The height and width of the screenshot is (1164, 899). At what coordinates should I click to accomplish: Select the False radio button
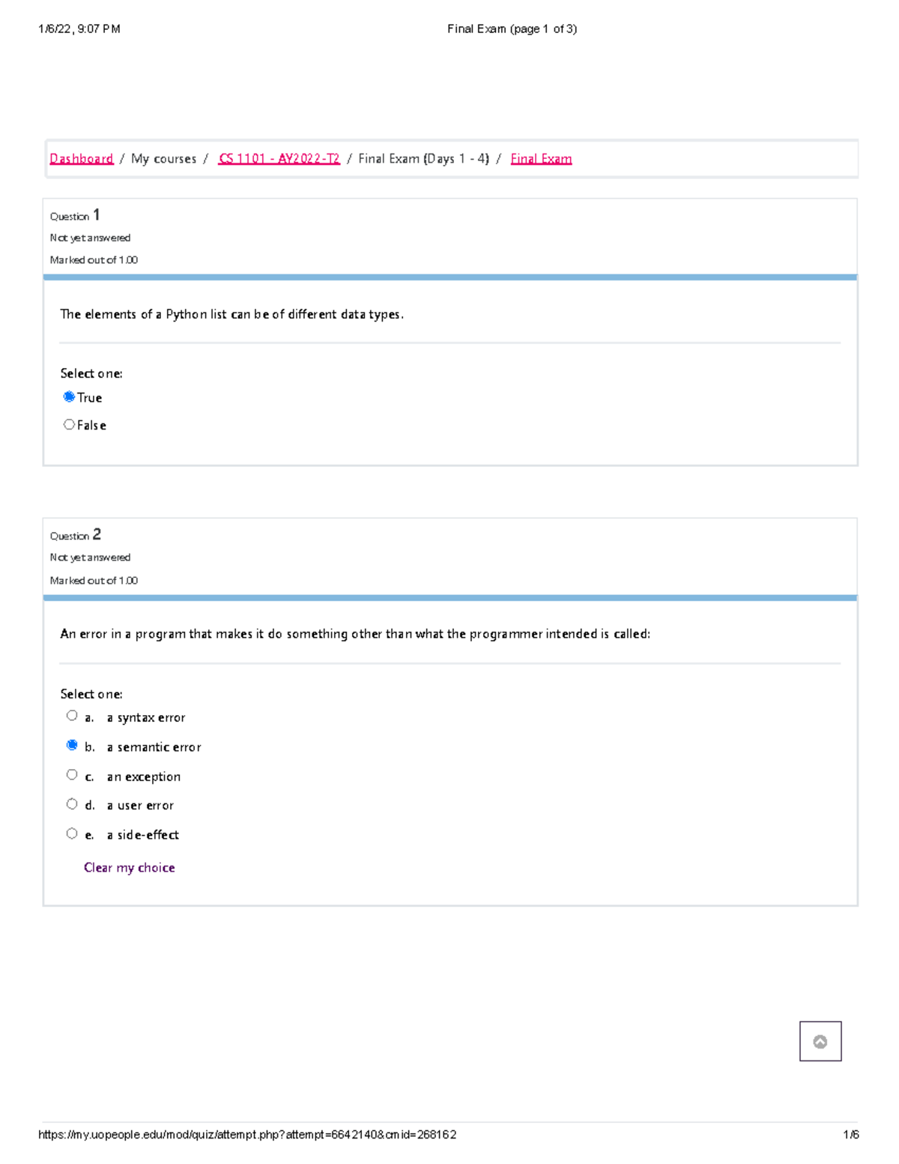pyautogui.click(x=68, y=424)
